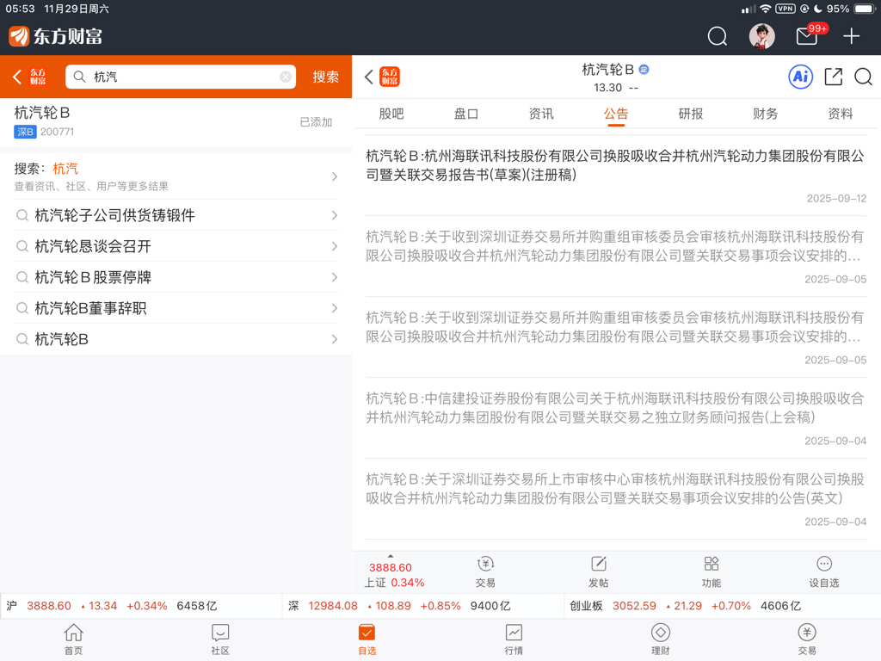The height and width of the screenshot is (661, 881).
Task: Open suggestion 杭汽轮B at list bottom
Action: [176, 339]
